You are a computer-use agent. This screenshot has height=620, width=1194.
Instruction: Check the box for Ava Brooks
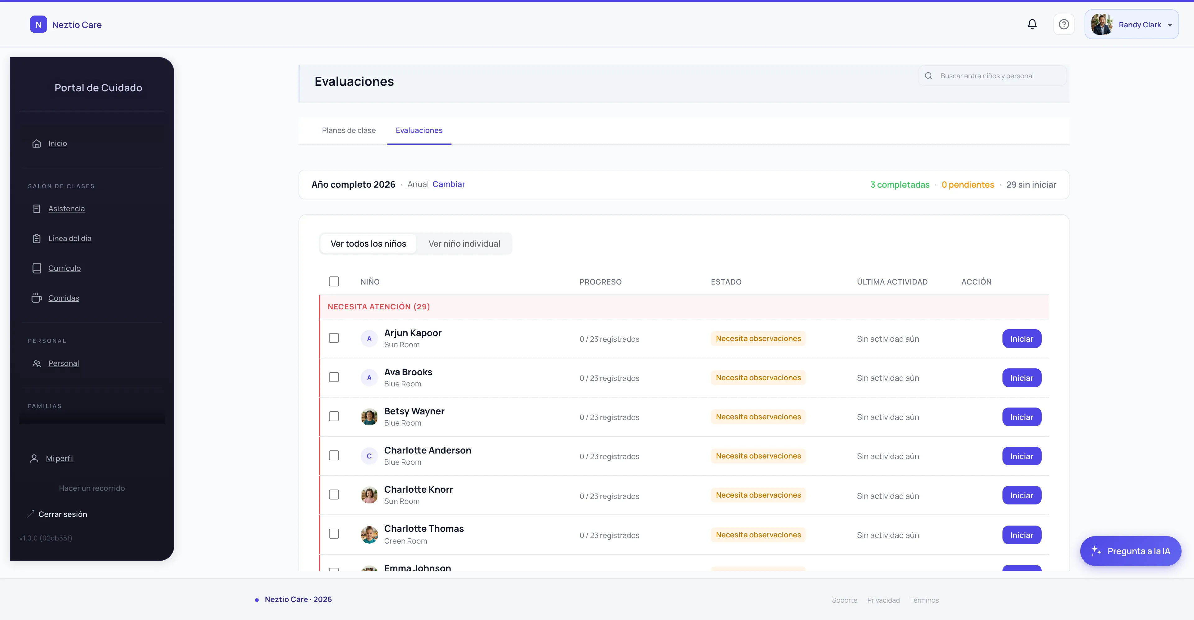pyautogui.click(x=334, y=377)
